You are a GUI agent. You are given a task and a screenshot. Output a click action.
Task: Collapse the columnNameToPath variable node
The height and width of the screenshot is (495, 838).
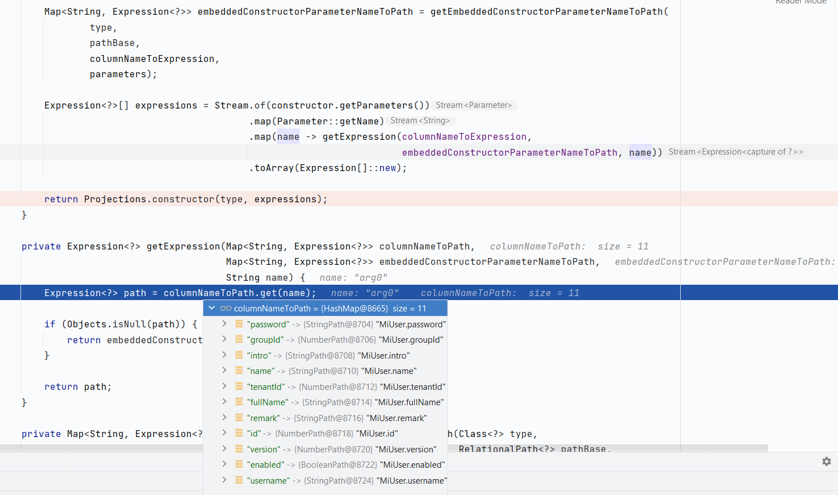coord(211,307)
